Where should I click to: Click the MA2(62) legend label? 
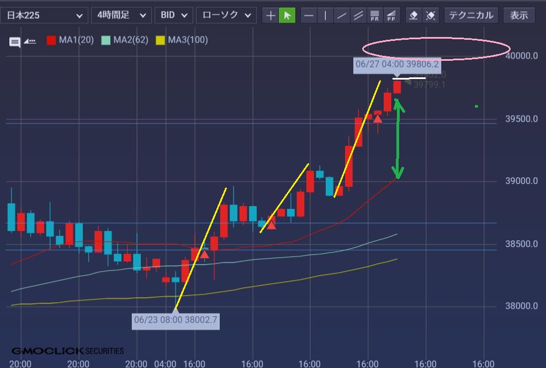(131, 40)
